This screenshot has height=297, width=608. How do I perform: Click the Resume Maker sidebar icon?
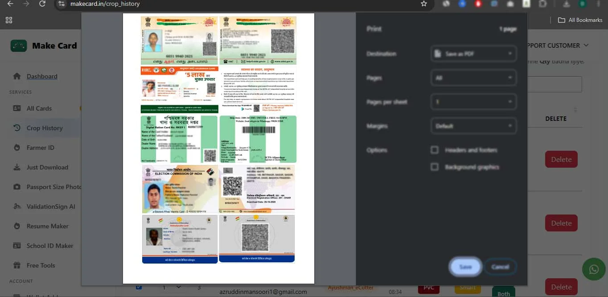click(17, 226)
